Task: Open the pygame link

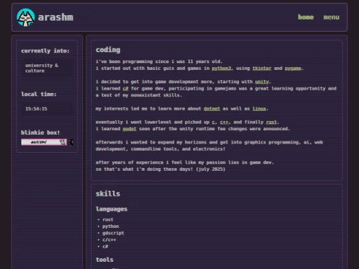Action: 293,68
